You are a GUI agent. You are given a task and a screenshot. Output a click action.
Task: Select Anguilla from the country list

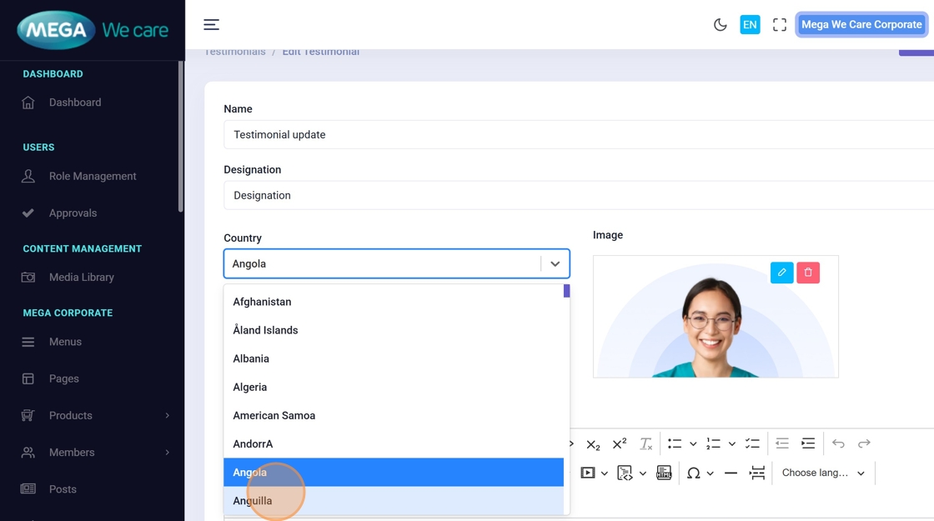tap(253, 501)
